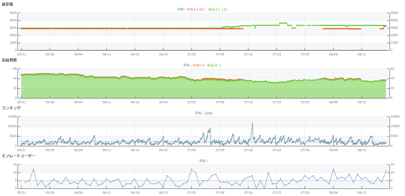Image resolution: width=405 pixels, height=196 pixels.
Task: Click the 06/18 date under the モノレートユーザー chart
Action: [x=135, y=193]
